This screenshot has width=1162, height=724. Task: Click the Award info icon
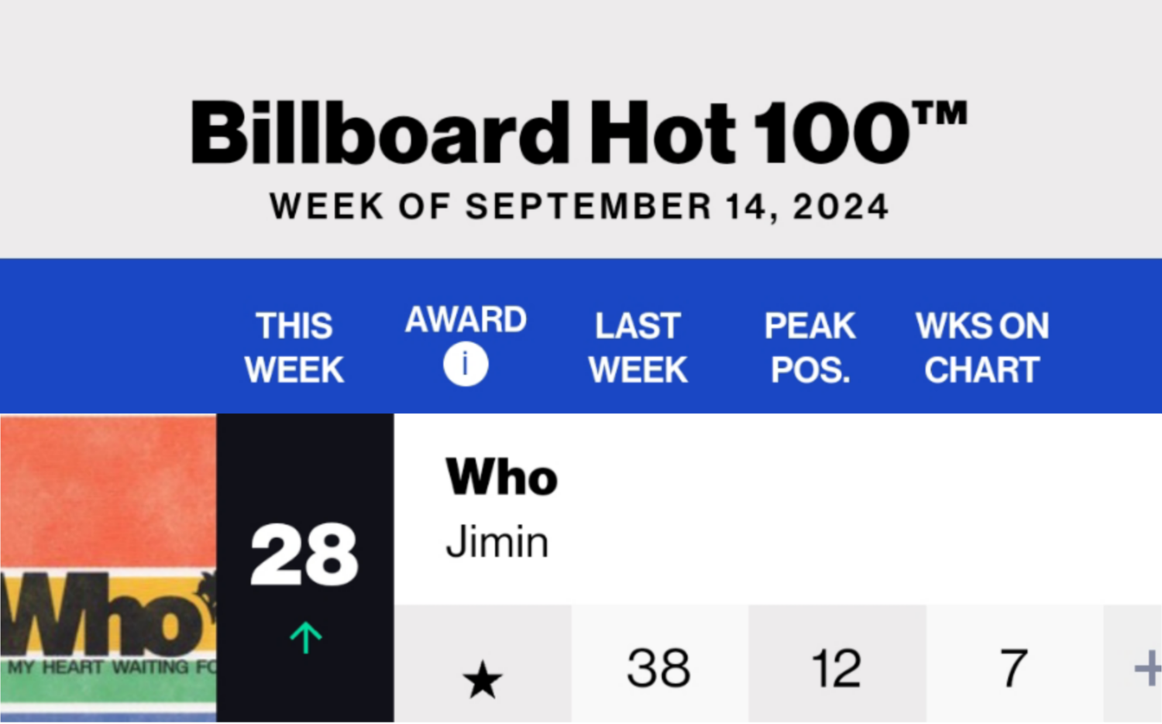pyautogui.click(x=466, y=363)
